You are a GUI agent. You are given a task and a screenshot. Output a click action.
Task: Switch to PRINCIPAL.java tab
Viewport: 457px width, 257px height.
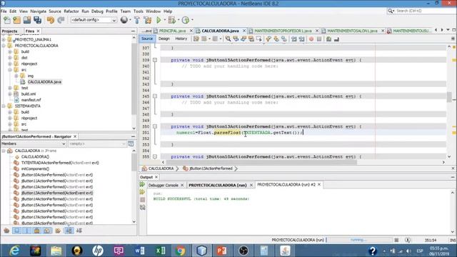tap(172, 31)
